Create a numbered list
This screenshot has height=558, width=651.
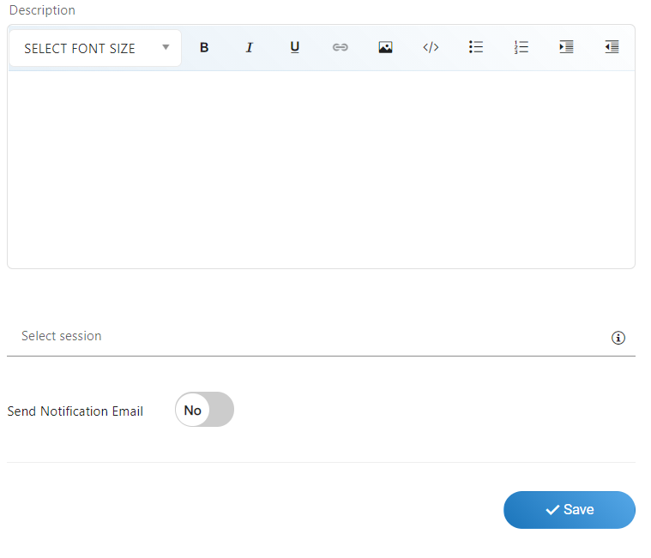point(521,48)
